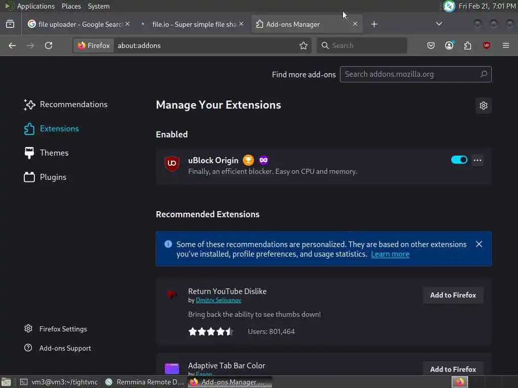This screenshot has height=388, width=518.
Task: Expand the list all tabs chevron
Action: point(439,24)
